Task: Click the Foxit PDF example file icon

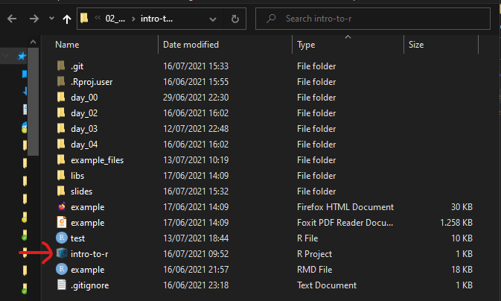Action: pyautogui.click(x=62, y=223)
